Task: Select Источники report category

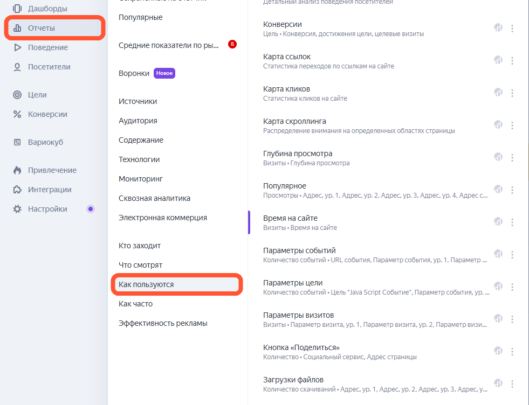Action: point(138,101)
